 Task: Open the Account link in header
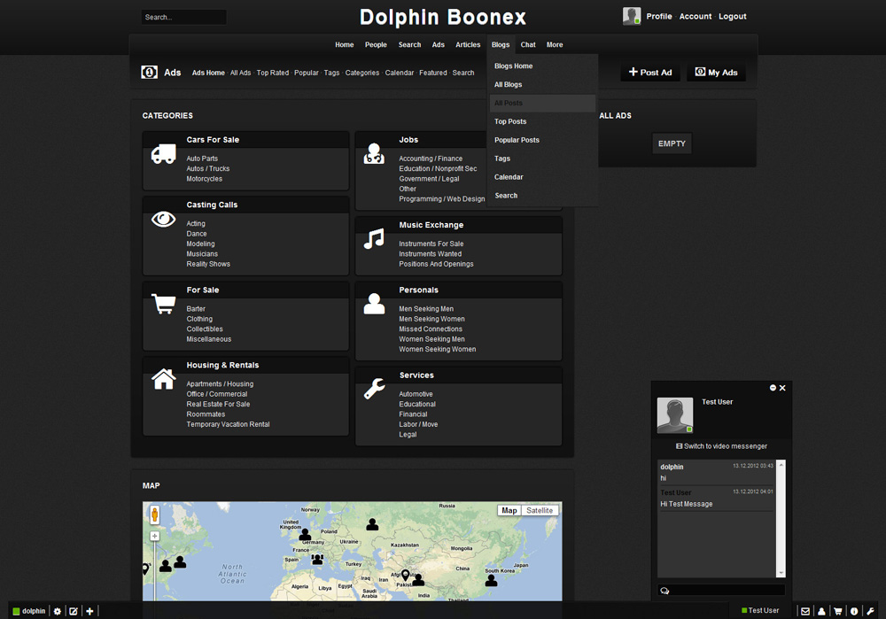[x=695, y=16]
